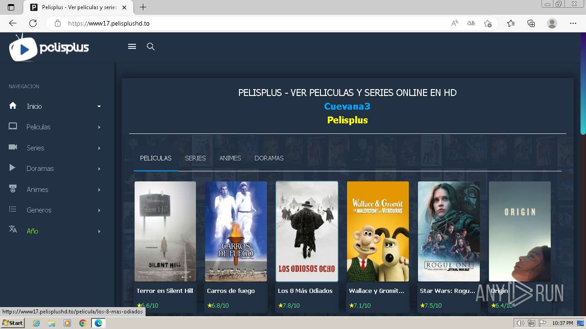Expand the Animes submenu arrow

[99, 190]
